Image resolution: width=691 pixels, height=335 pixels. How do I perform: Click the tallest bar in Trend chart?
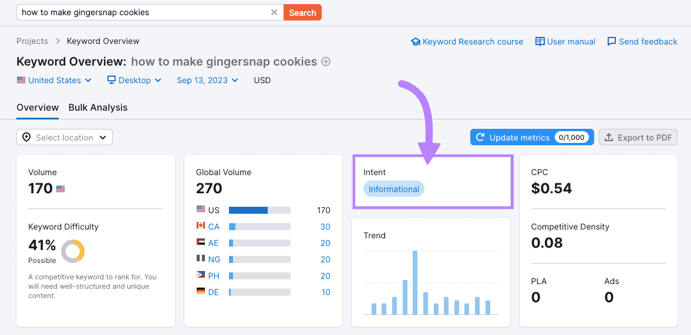[x=415, y=283]
